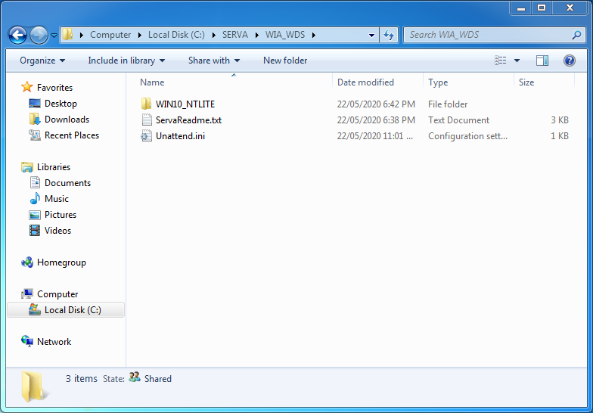Expand the arrow after WIA_WDS in path
593x413 pixels.
(313, 35)
